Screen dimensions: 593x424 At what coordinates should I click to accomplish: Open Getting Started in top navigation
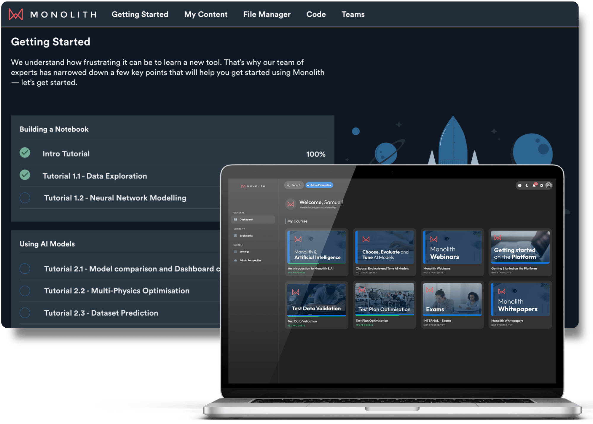tap(140, 14)
